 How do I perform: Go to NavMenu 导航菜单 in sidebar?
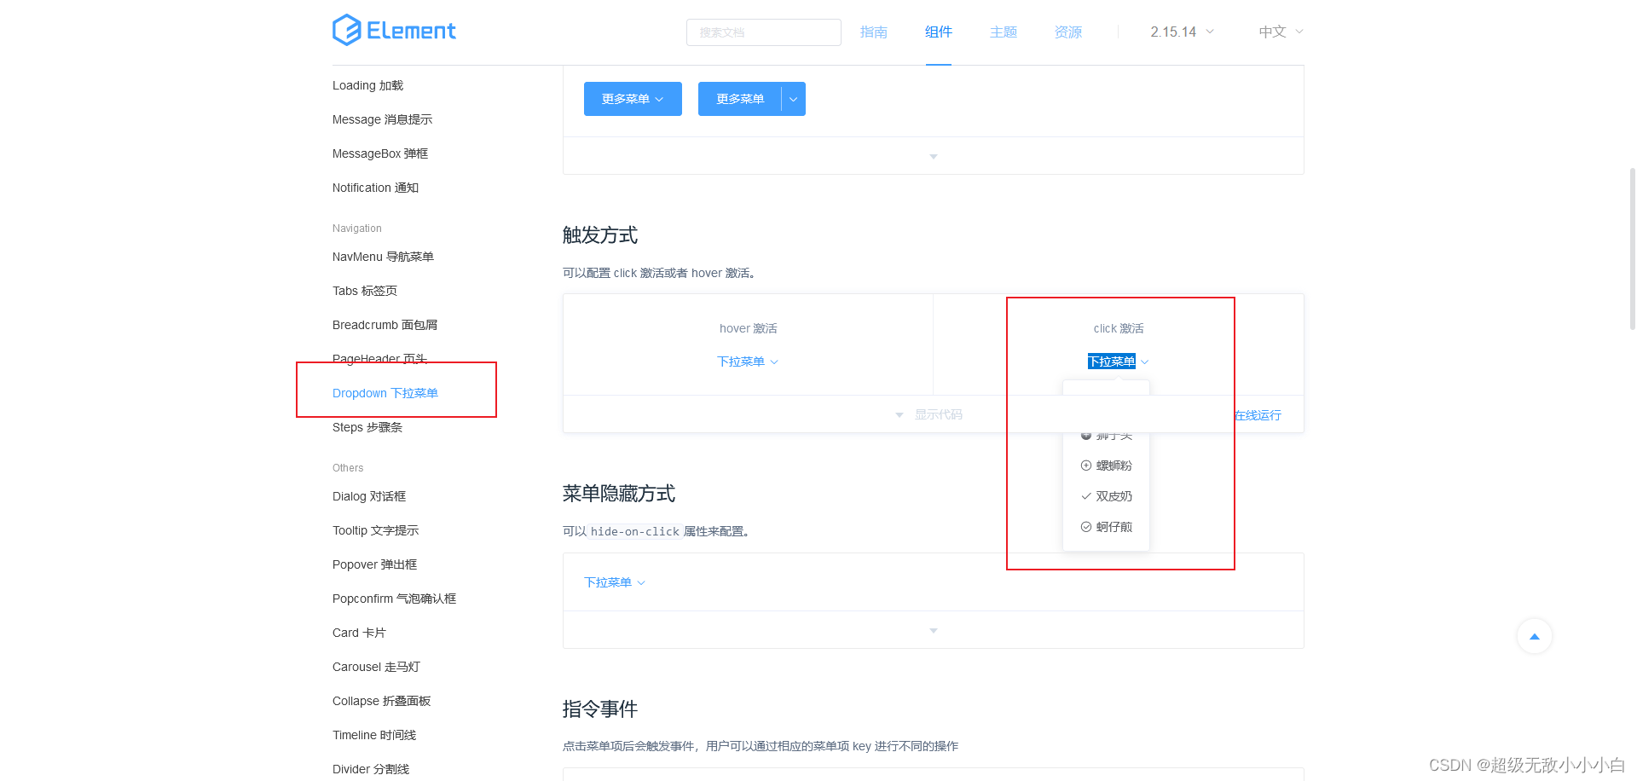383,257
